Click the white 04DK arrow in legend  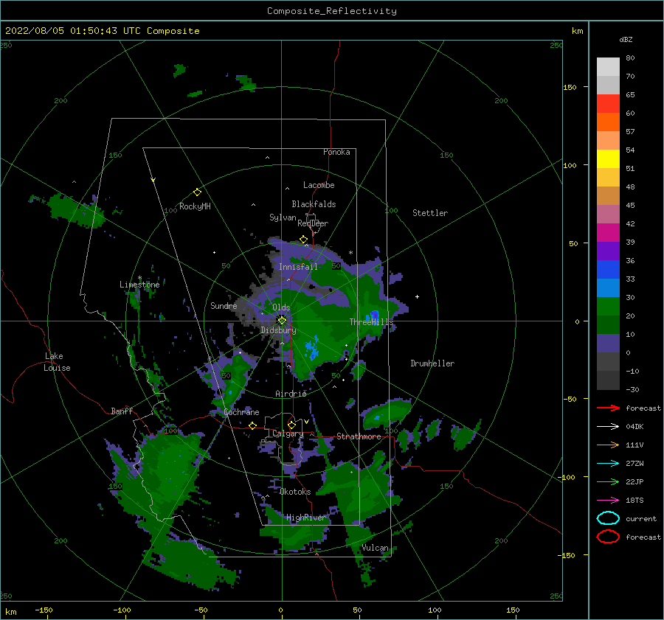tap(608, 426)
